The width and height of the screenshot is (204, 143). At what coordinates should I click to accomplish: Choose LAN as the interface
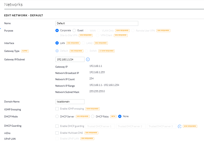pos(57,43)
